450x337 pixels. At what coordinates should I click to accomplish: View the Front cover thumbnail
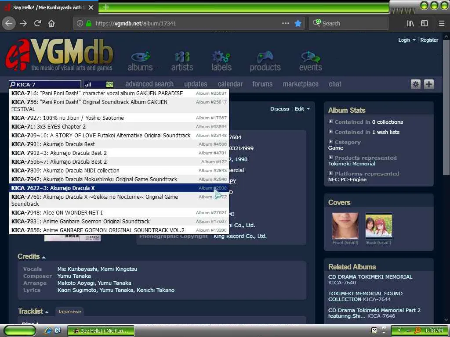pos(345,226)
